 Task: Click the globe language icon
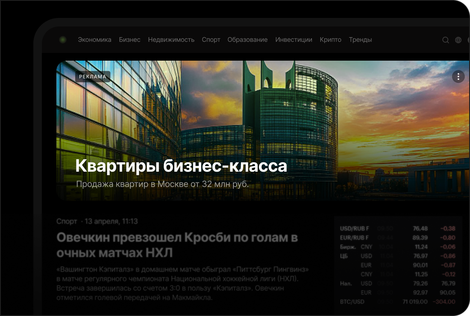coord(458,40)
